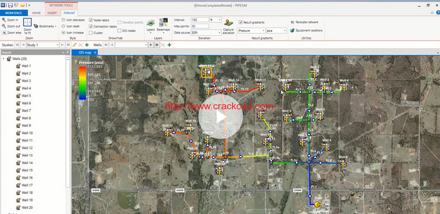Select Well 20 in Inputs tree
Viewport: 440px width, 214px height.
(x=27, y=208)
